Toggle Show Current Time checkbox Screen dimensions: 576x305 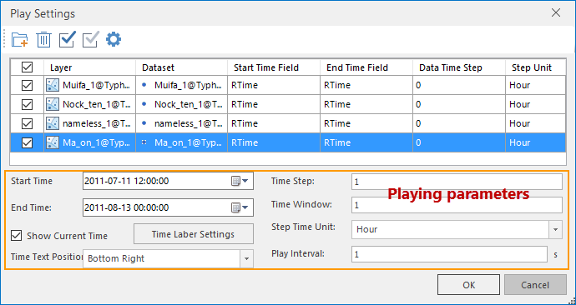16,235
